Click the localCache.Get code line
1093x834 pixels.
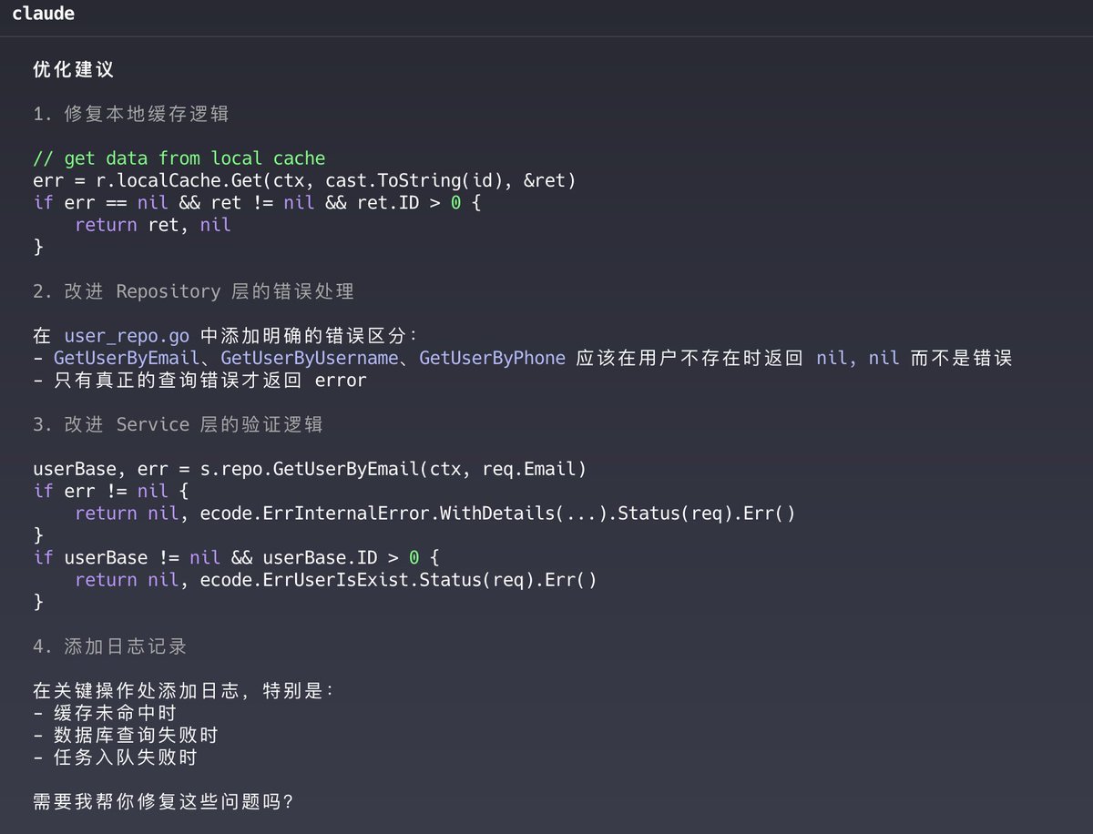click(305, 180)
